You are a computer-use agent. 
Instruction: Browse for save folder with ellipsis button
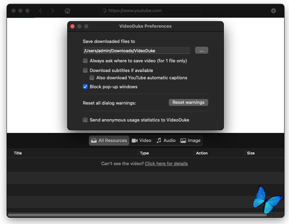201,51
